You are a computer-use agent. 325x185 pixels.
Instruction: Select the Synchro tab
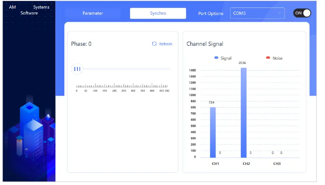pyautogui.click(x=158, y=13)
